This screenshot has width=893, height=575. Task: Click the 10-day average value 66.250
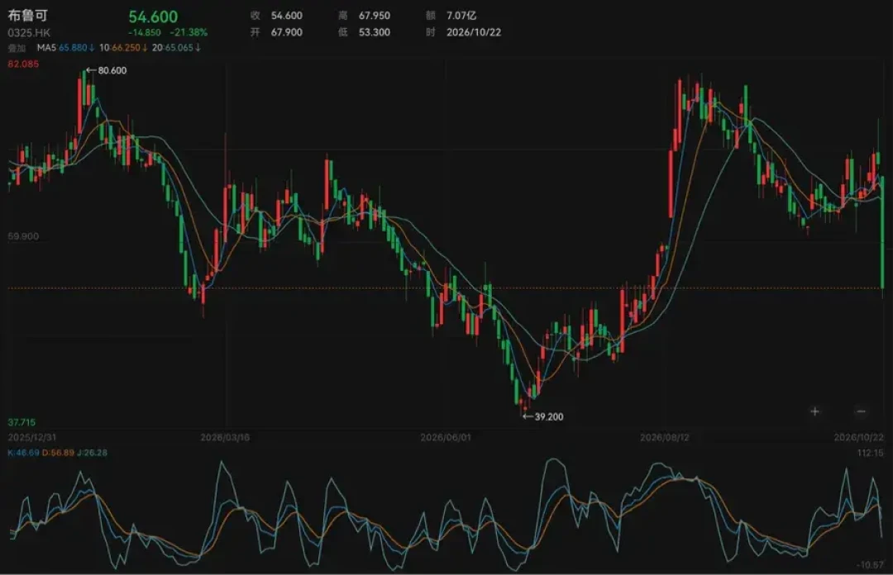click(125, 48)
